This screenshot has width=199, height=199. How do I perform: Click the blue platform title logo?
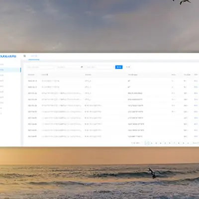coord(8,56)
